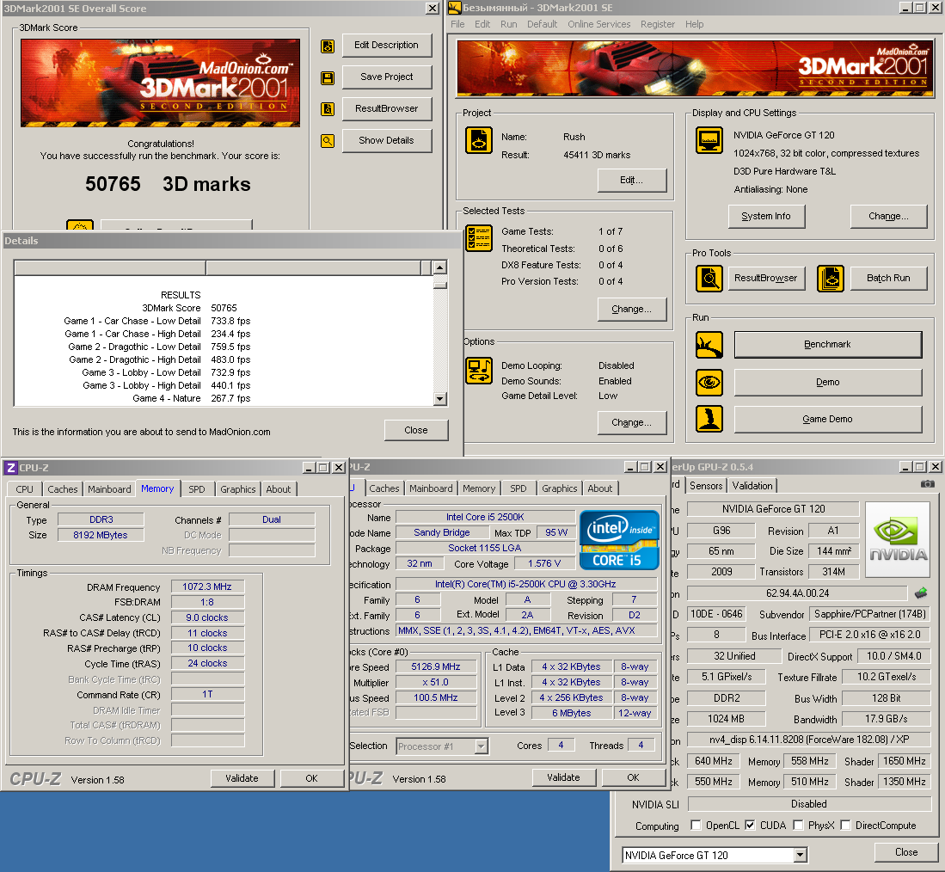Click the Show Details button
Viewport: 945px width, 872px height.
tap(386, 140)
